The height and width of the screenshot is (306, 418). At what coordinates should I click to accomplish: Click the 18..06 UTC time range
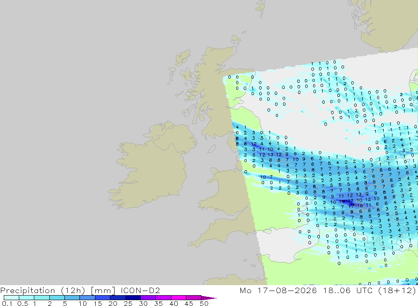pyautogui.click(x=348, y=290)
